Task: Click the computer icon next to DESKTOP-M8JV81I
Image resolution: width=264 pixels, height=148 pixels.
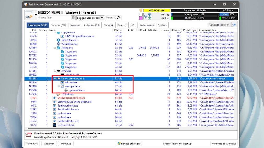Action: point(29,15)
